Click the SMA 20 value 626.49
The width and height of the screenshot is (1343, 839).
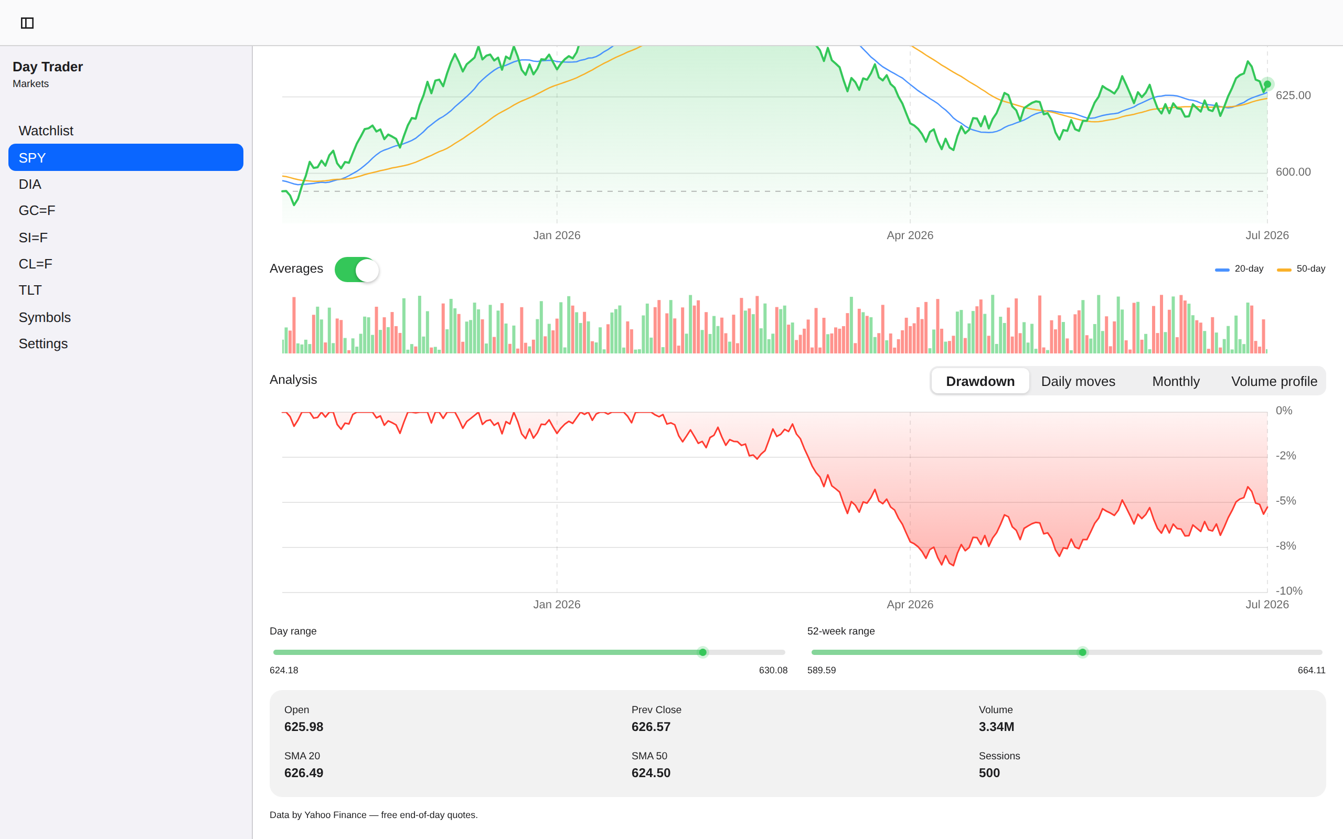304,773
